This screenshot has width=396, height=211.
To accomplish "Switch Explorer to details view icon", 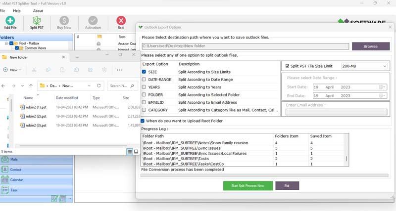I will pos(130,152).
